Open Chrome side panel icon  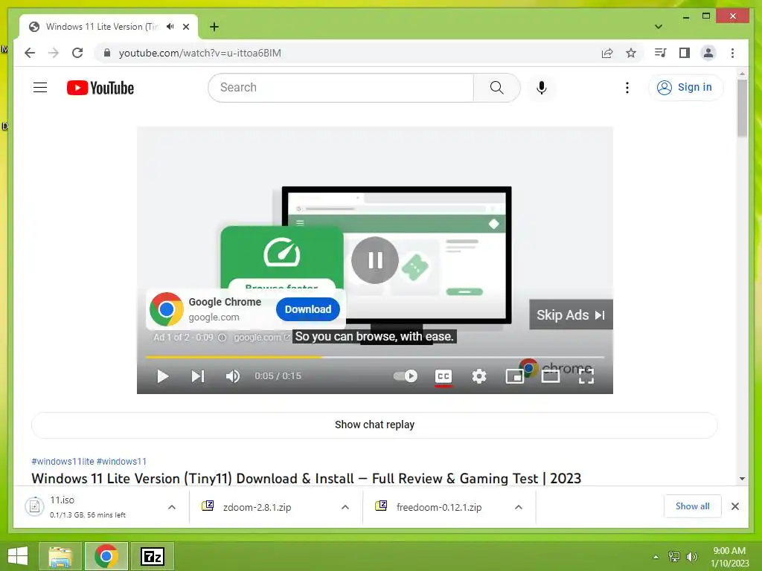(x=685, y=53)
